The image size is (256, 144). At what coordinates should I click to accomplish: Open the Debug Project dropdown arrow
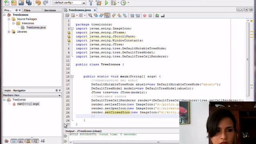(118, 3)
